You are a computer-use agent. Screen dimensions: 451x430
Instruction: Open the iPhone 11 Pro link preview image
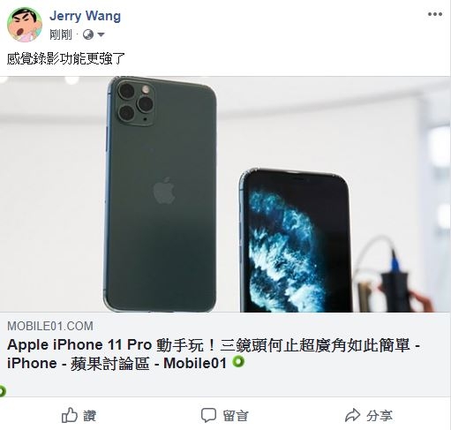[225, 194]
